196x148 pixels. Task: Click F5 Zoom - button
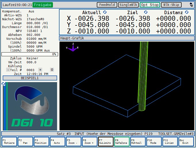74,142
